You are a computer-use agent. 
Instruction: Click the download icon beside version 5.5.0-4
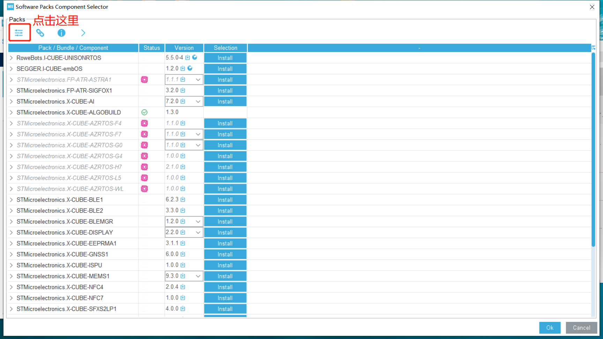pyautogui.click(x=188, y=58)
